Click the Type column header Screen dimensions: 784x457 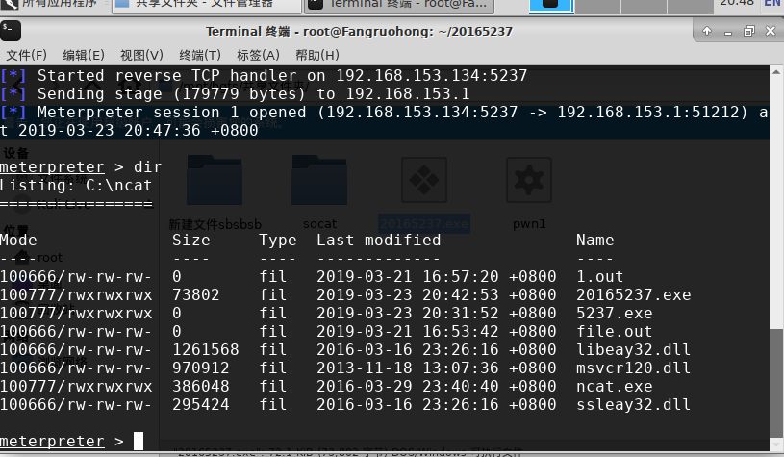277,241
